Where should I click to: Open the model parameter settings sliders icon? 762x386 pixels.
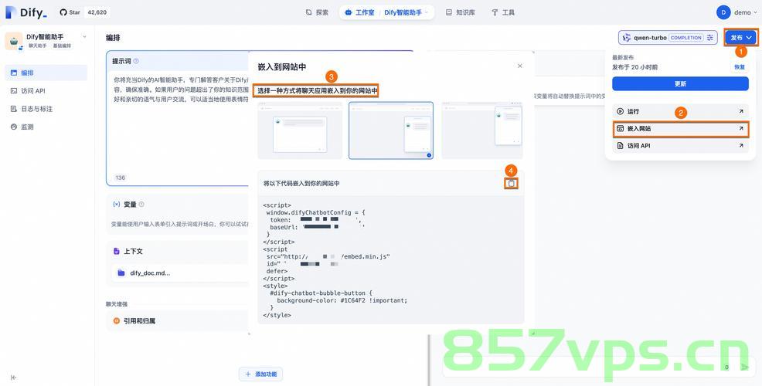710,37
